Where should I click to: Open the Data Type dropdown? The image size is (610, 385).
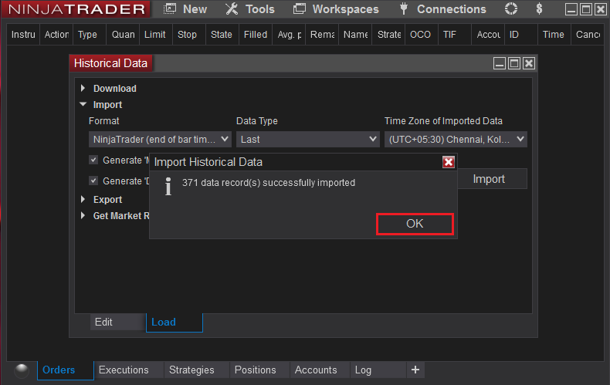click(x=308, y=139)
